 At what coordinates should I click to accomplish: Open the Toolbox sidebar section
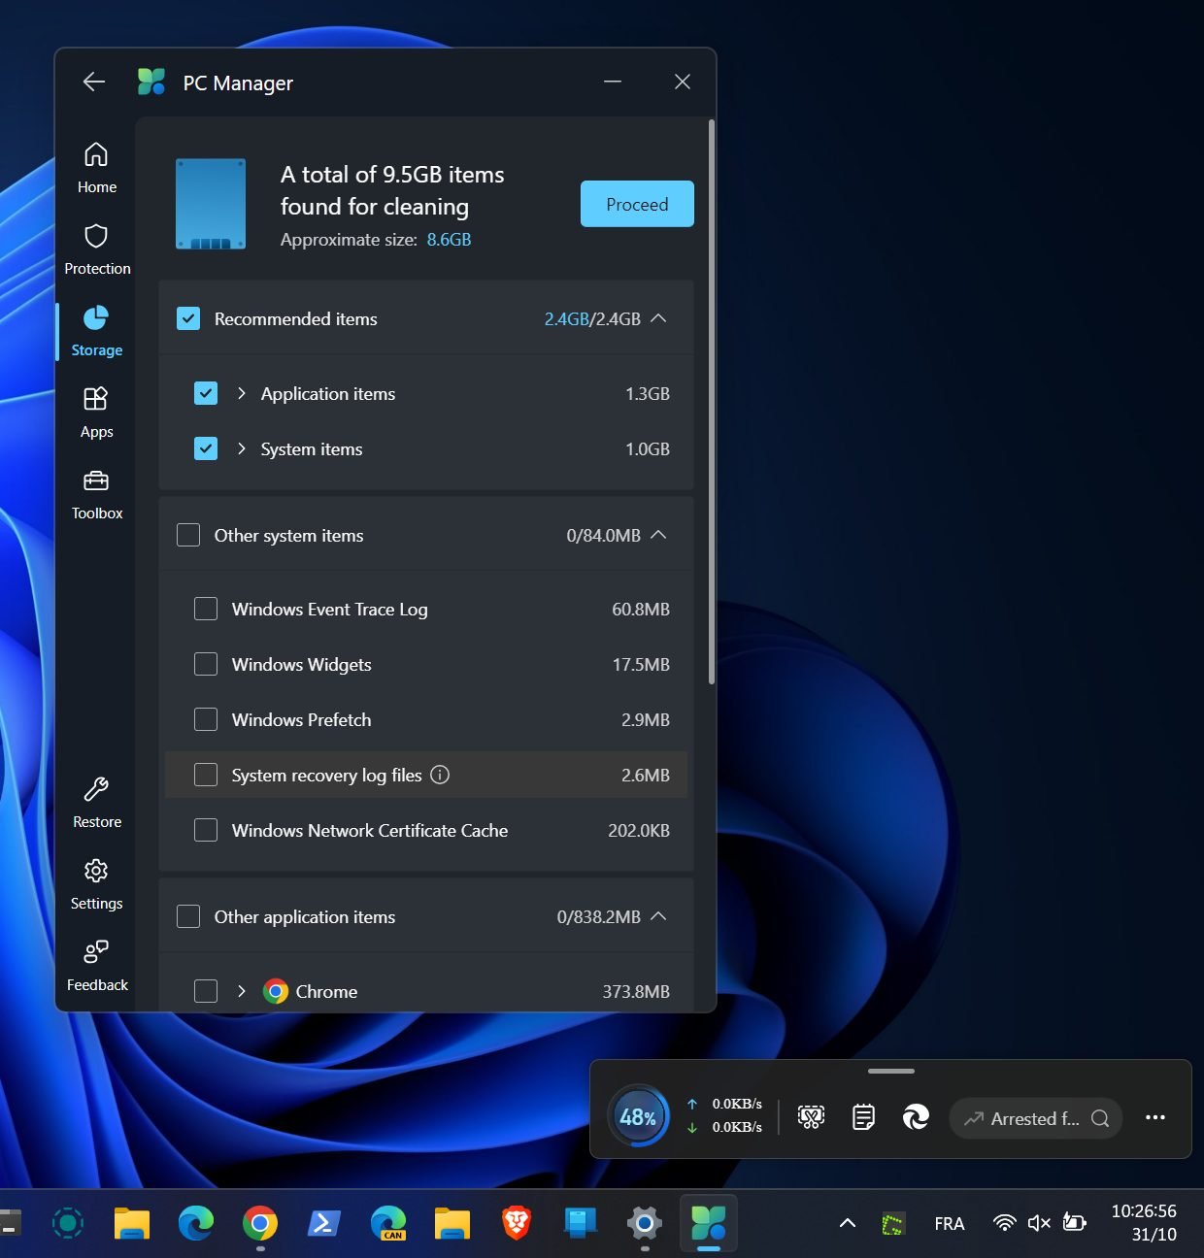(x=96, y=493)
